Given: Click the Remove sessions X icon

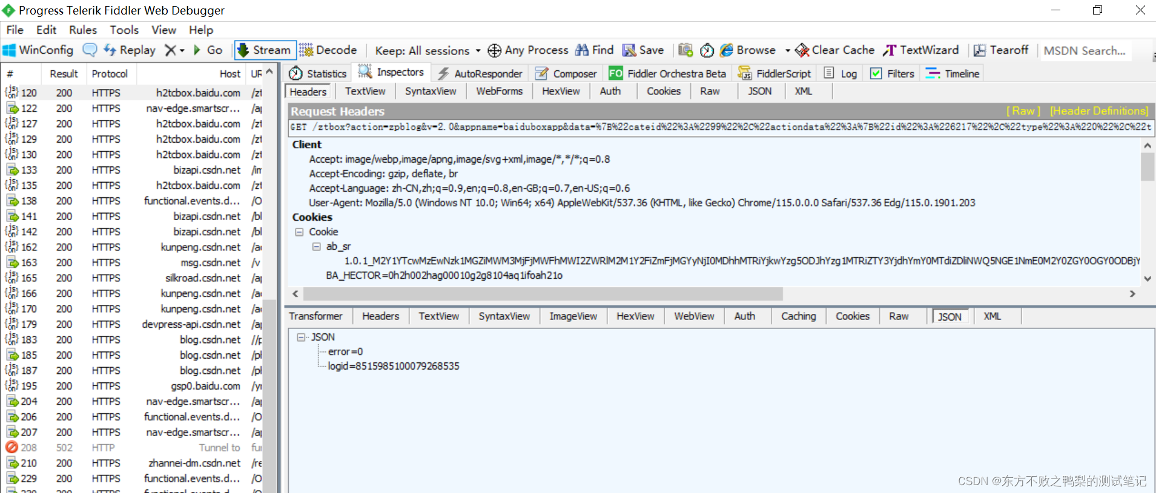Looking at the screenshot, I should [x=171, y=50].
